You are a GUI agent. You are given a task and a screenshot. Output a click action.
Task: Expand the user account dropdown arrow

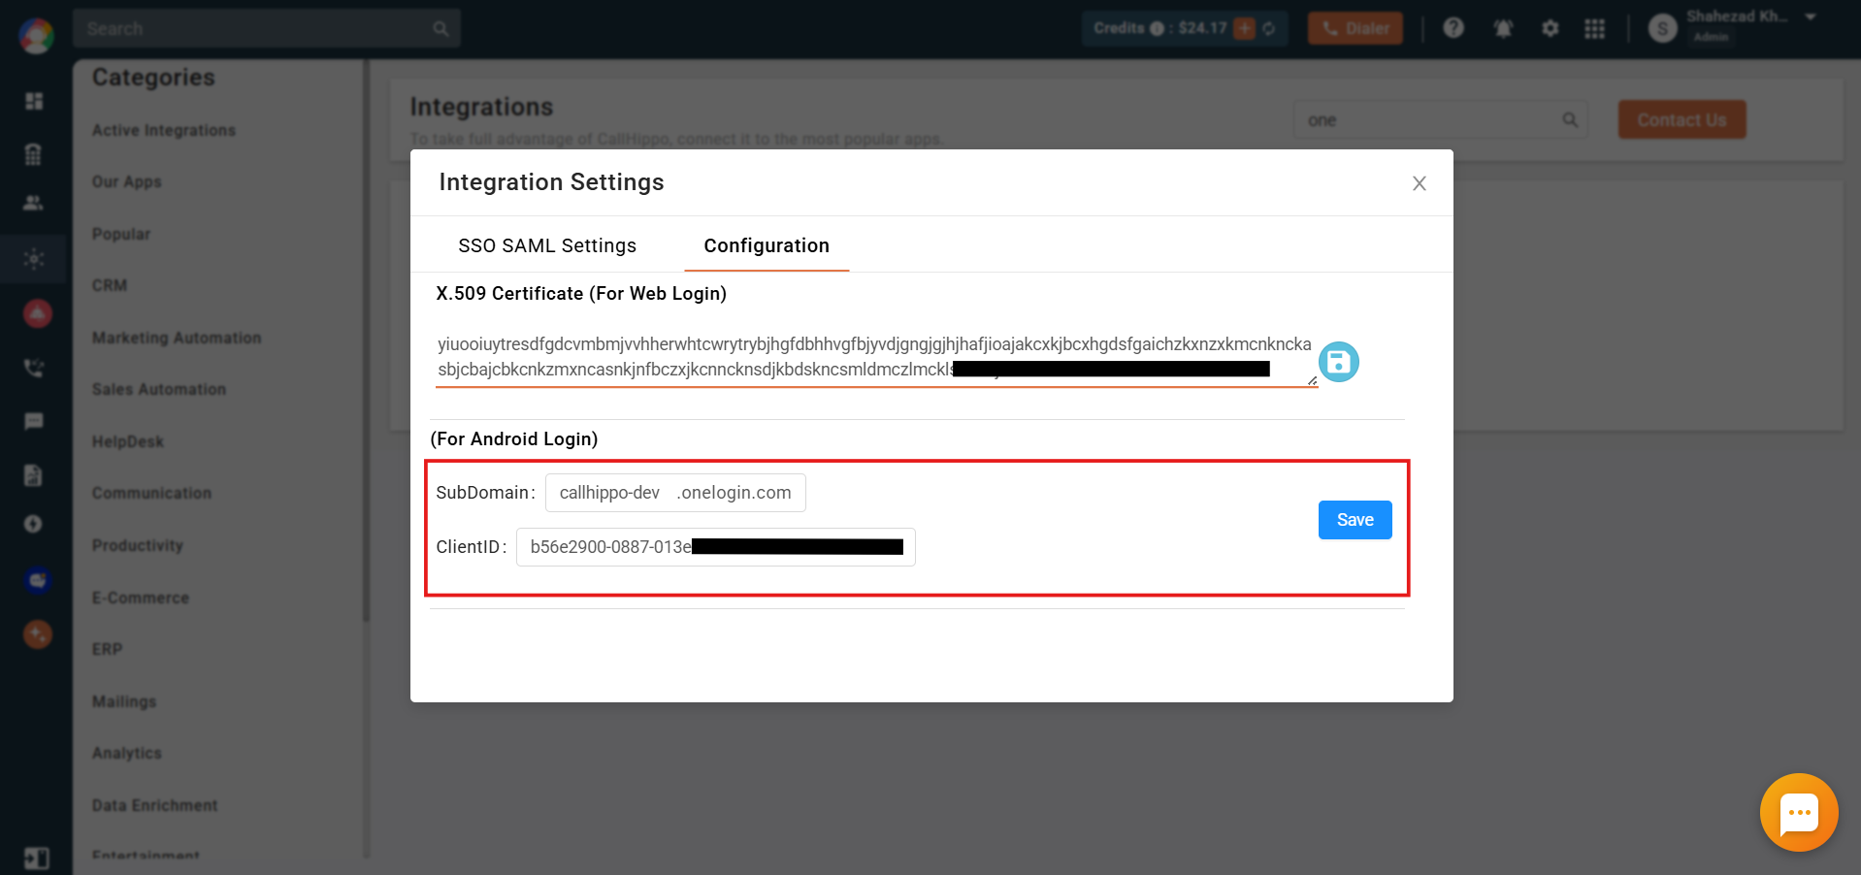tap(1811, 17)
